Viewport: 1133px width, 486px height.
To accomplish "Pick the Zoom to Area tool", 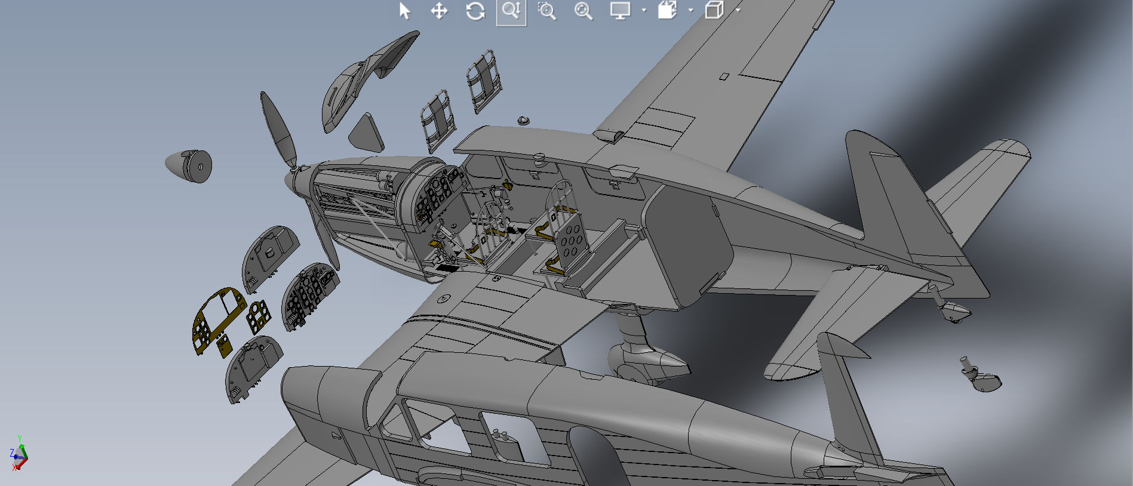I will [547, 11].
